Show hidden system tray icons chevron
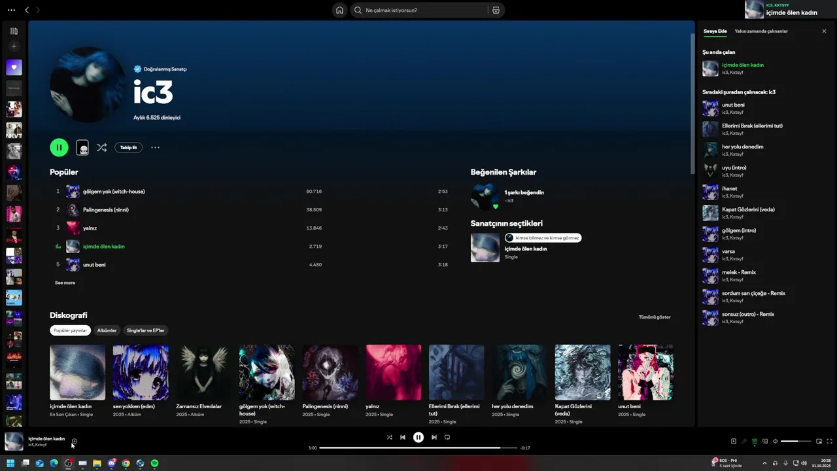The height and width of the screenshot is (471, 837). coord(764,463)
